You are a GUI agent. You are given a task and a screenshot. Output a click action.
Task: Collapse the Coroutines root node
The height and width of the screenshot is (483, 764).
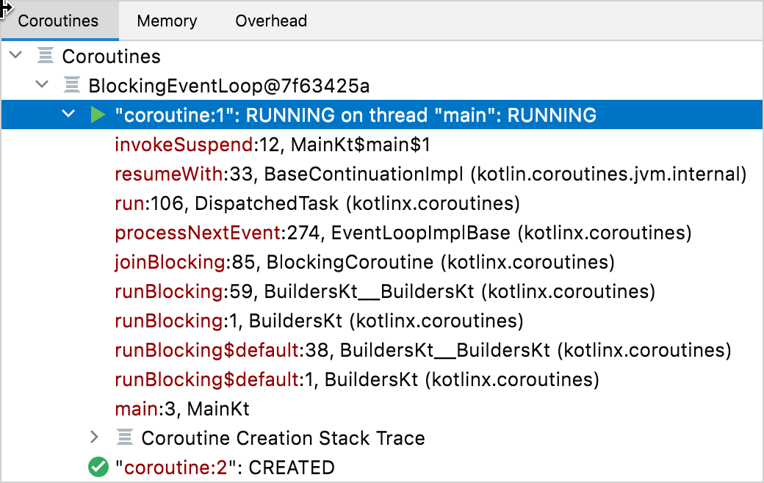tap(15, 56)
